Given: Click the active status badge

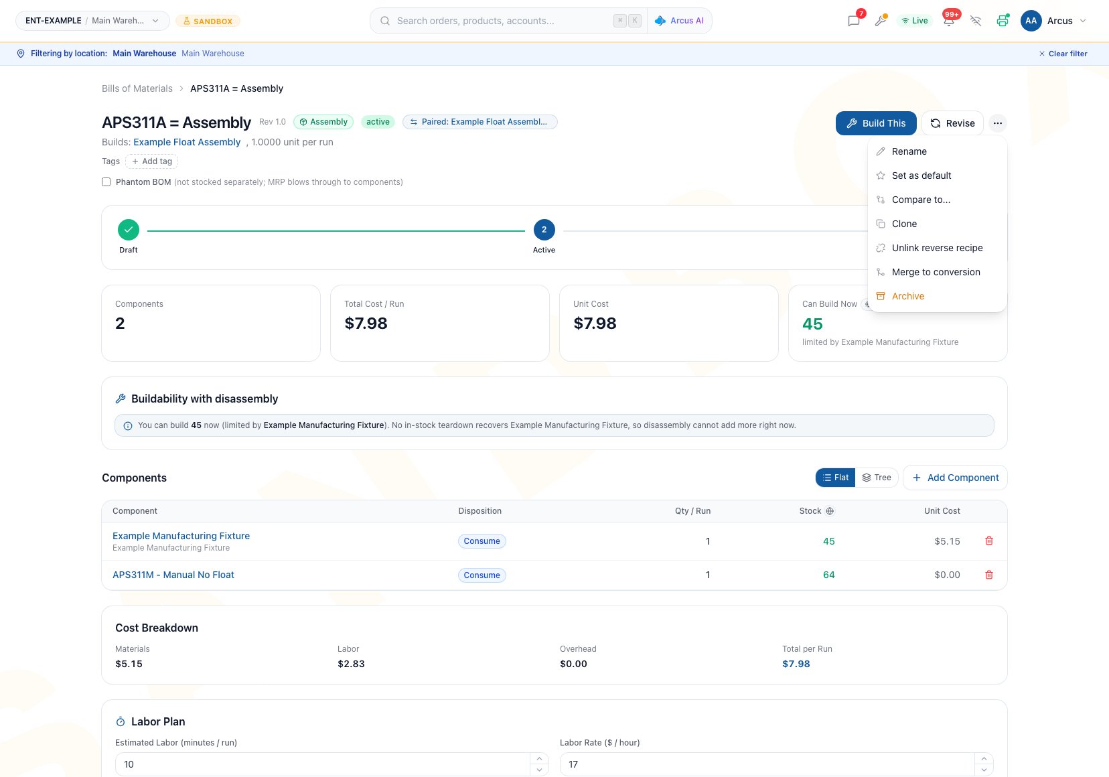Looking at the screenshot, I should click(x=378, y=122).
